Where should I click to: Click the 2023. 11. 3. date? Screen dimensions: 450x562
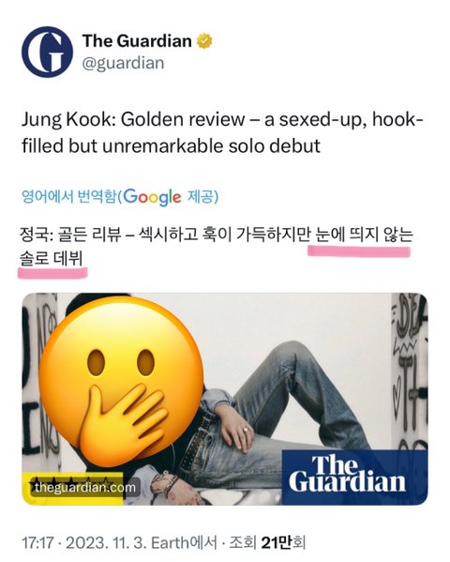click(105, 542)
